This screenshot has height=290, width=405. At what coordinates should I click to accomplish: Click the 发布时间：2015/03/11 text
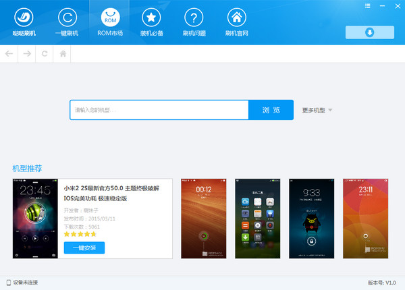pos(89,219)
